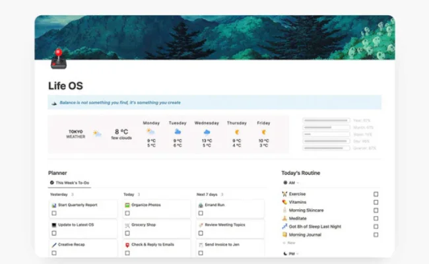The height and width of the screenshot is (264, 429).
Task: Click the shoe icon in the quote callout
Action: 54,103
